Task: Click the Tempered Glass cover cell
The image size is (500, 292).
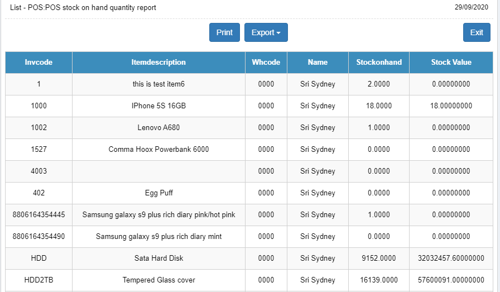Action: 158,280
